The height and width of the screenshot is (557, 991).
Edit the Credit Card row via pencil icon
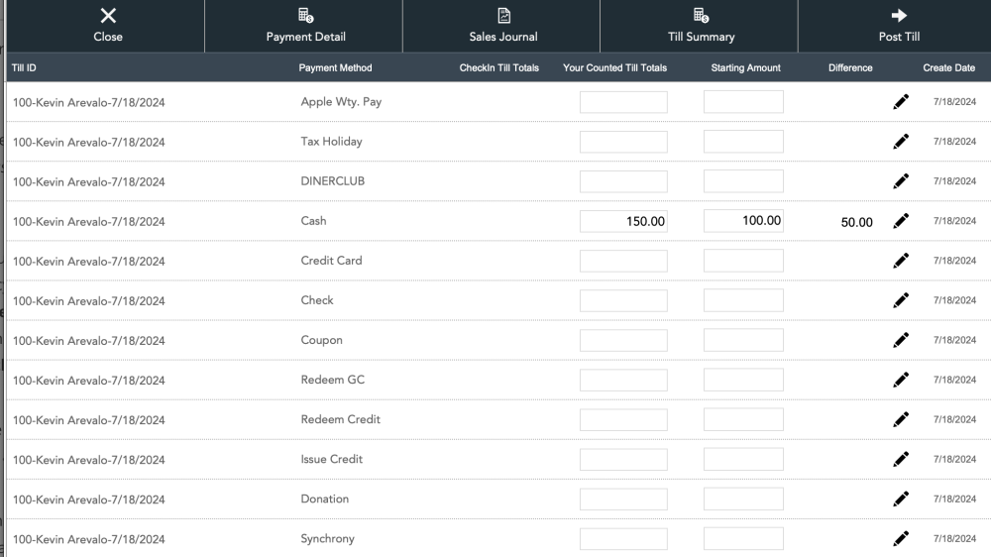900,261
